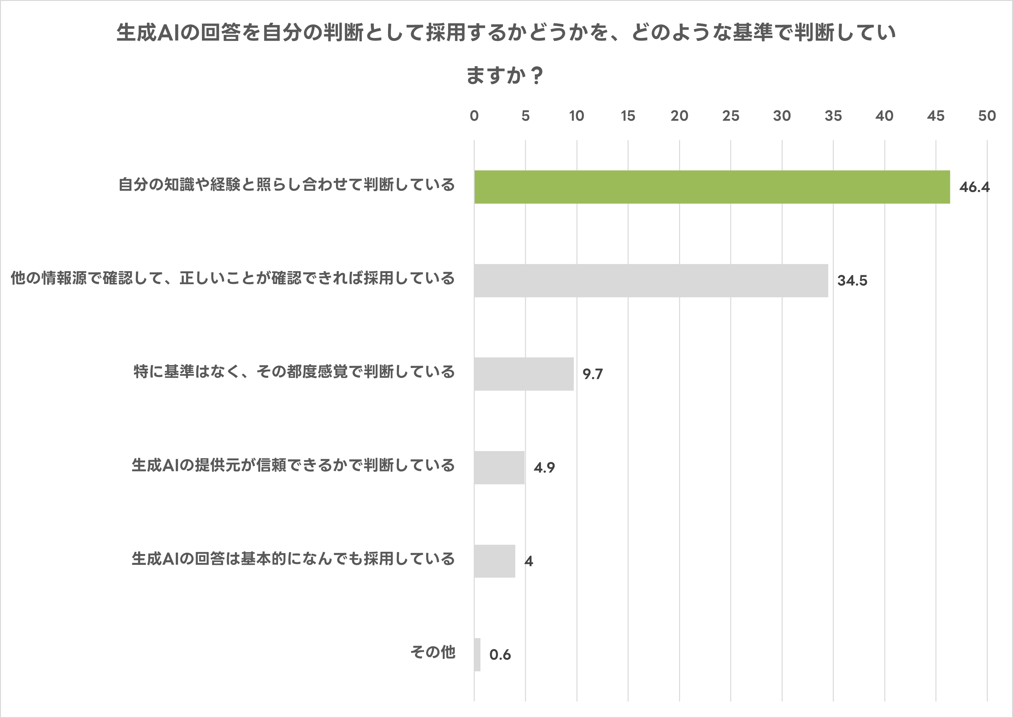Click the 34.5 data value label

pyautogui.click(x=852, y=281)
